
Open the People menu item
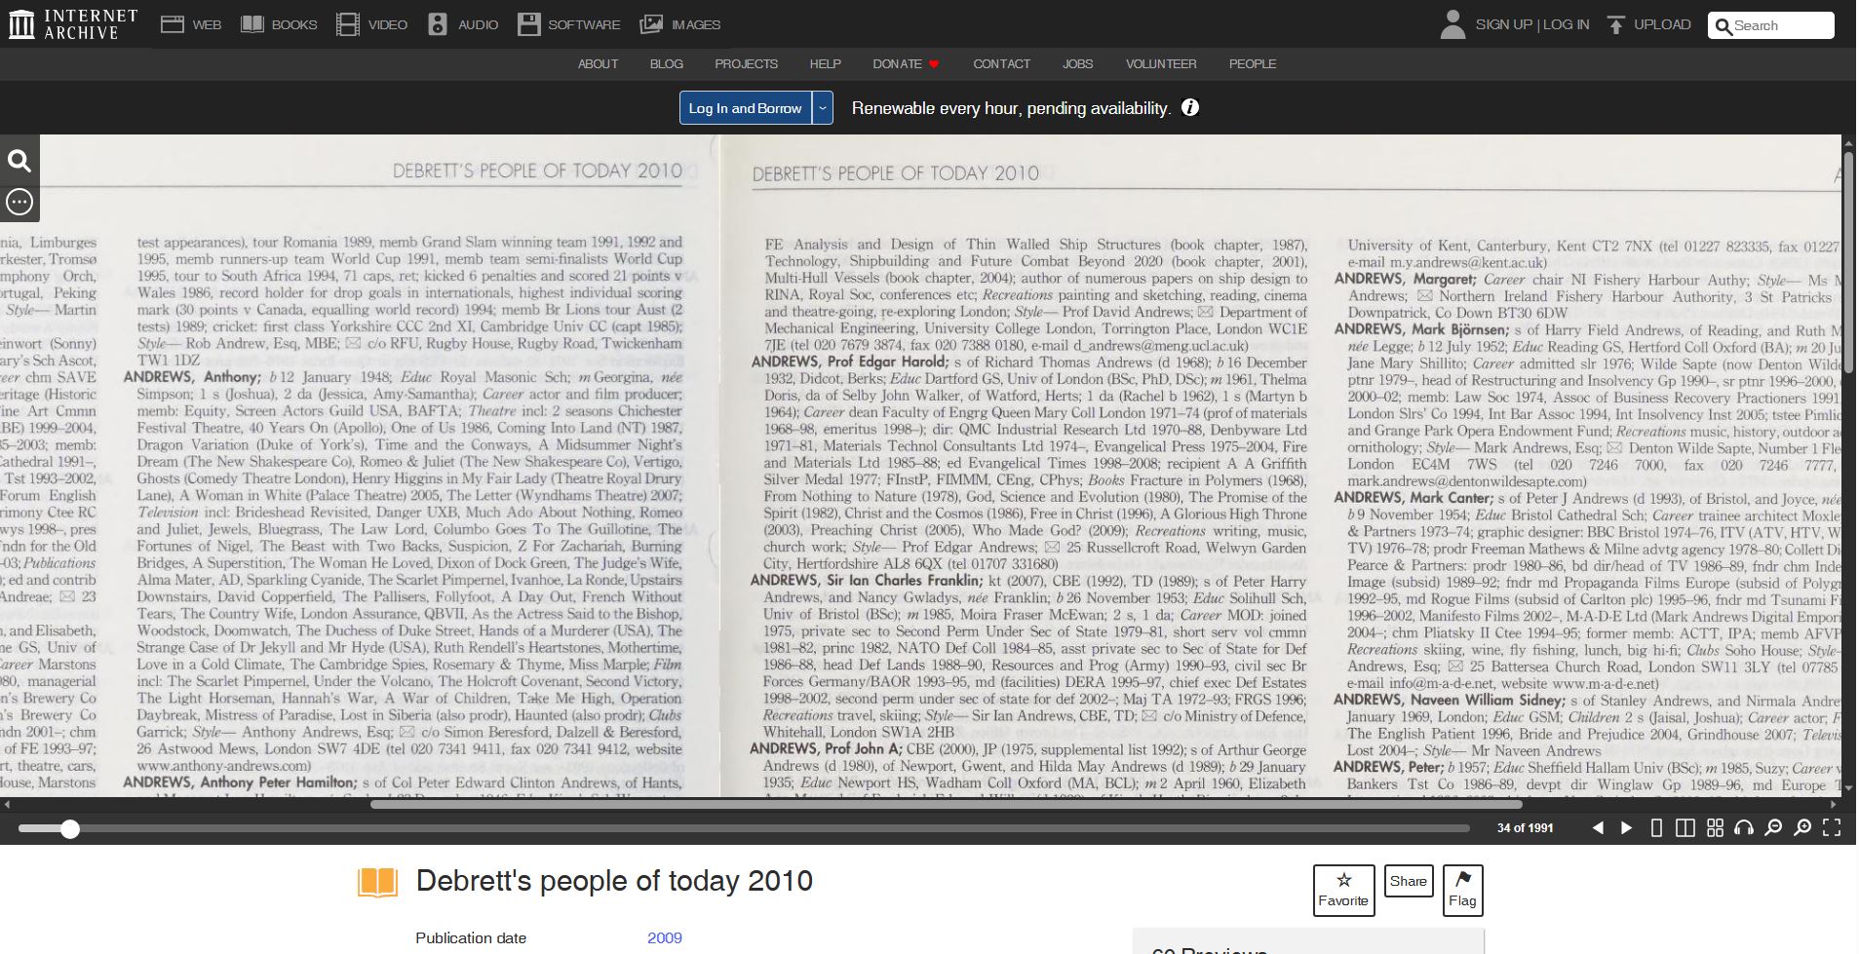pyautogui.click(x=1253, y=63)
